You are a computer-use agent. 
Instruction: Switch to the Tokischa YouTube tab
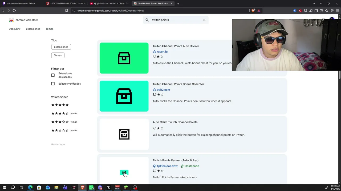[109, 3]
